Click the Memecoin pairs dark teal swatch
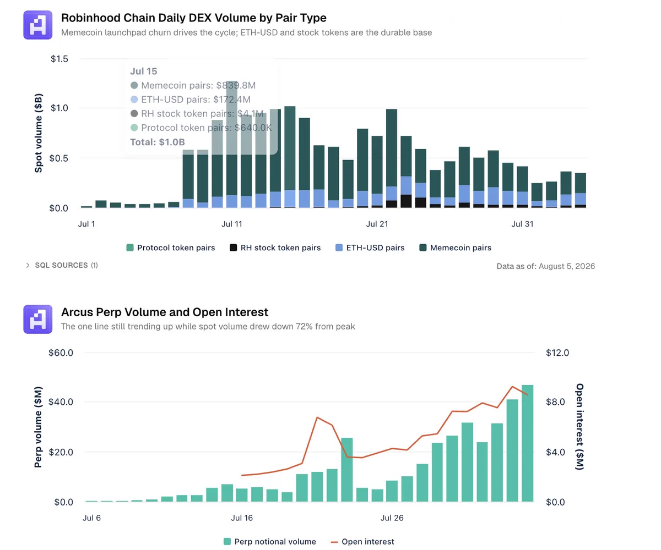 [x=422, y=248]
